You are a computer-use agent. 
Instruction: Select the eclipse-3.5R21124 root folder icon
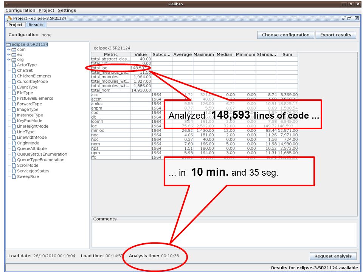point(9,45)
